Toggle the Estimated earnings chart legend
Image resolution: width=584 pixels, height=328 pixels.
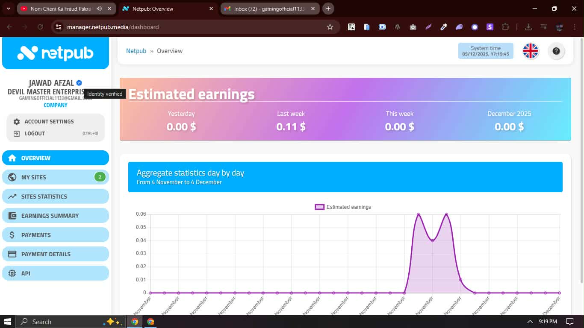tap(343, 207)
